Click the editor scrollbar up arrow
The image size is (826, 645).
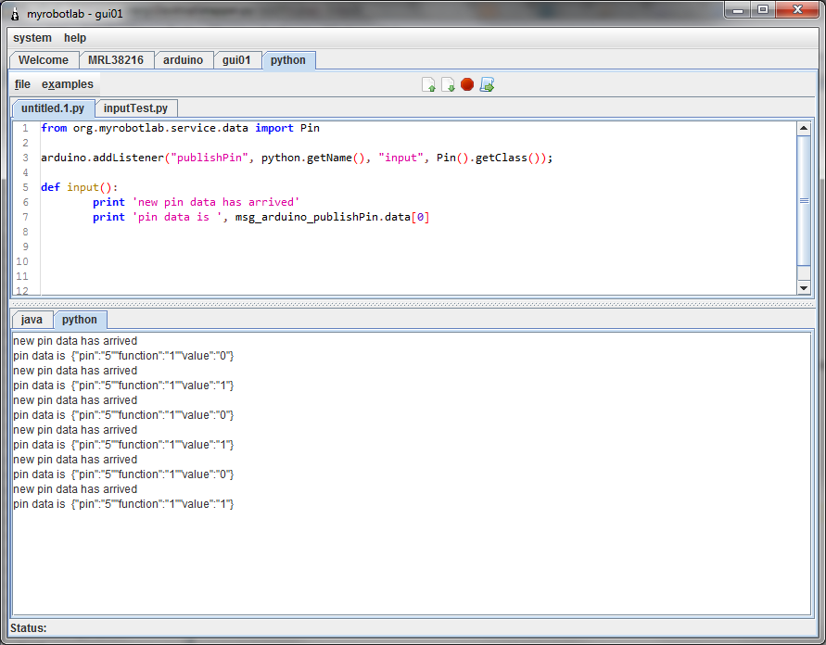804,128
